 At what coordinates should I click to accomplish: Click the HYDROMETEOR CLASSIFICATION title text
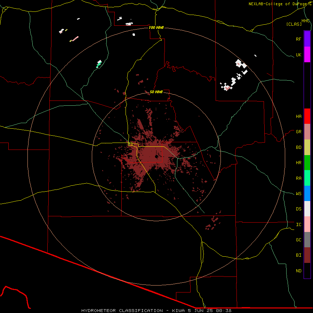tap(122, 311)
